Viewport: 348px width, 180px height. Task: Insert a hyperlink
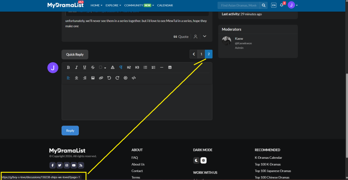click(x=101, y=78)
